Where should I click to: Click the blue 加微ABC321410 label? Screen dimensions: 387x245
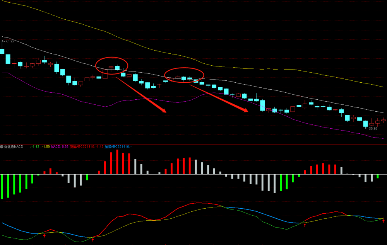118,147
